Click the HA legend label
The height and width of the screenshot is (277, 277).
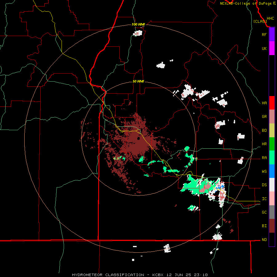click(x=264, y=103)
